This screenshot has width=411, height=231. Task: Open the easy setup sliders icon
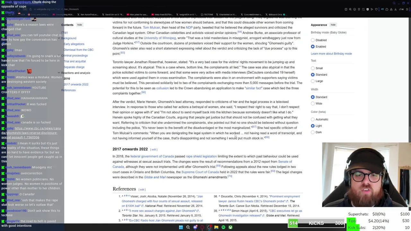tap(407, 9)
